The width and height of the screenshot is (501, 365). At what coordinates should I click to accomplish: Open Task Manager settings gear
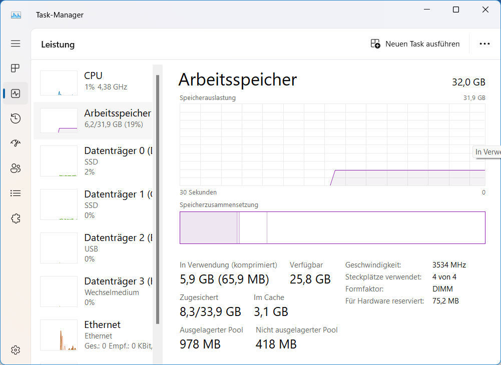tap(16, 349)
